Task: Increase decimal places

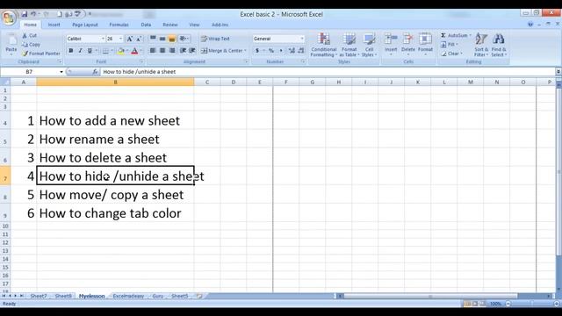Action: [x=292, y=51]
